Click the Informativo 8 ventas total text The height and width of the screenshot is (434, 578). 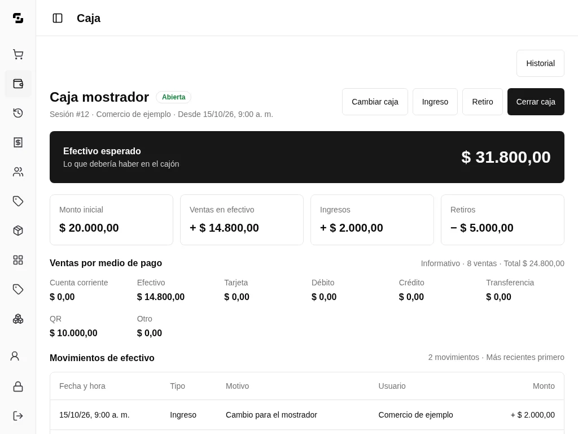[x=492, y=263]
